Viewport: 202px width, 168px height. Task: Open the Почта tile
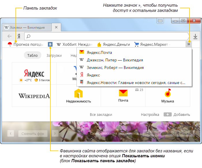tap(123, 96)
